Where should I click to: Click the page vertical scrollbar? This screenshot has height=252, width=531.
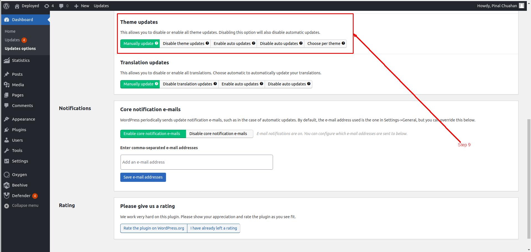coord(529,179)
